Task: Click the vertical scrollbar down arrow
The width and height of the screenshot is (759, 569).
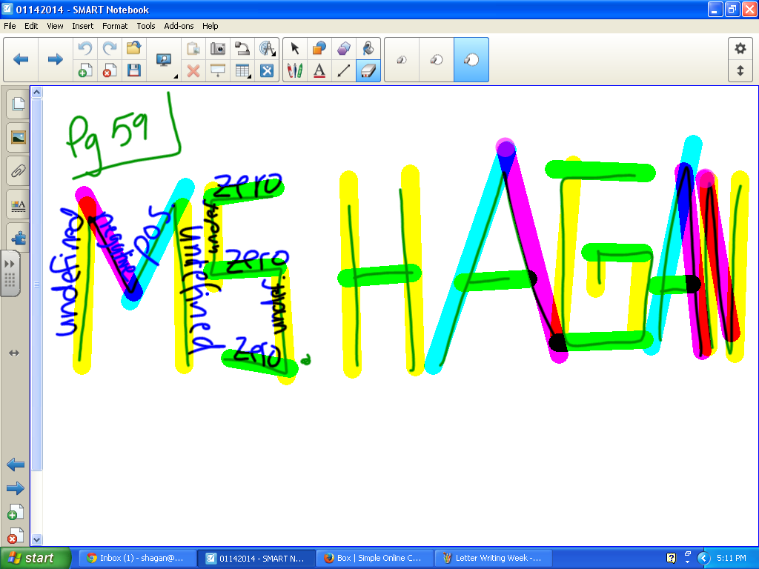Action: (37, 539)
